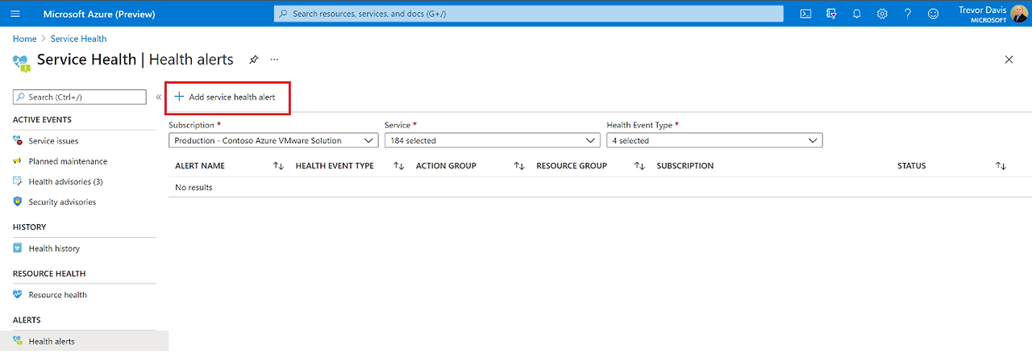This screenshot has height=361, width=1032.
Task: Click the HEALTH EVENT TYPE column header
Action: [335, 166]
